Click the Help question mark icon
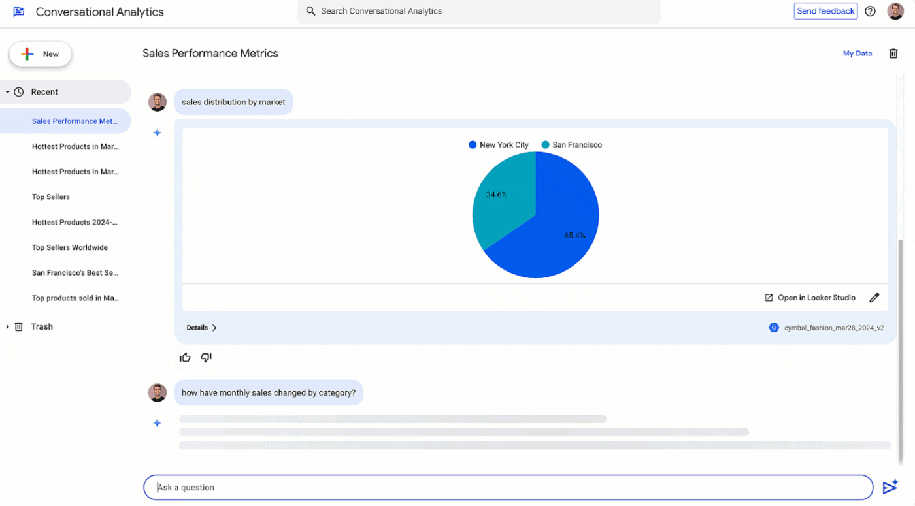 pyautogui.click(x=870, y=11)
